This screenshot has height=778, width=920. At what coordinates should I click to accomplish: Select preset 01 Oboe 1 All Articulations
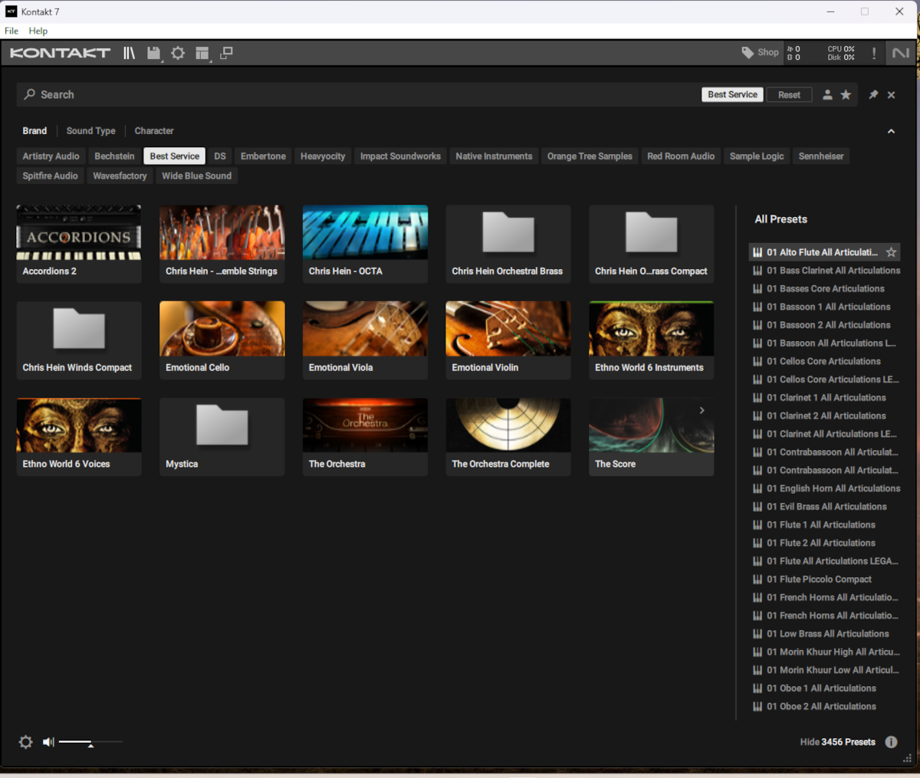(825, 688)
